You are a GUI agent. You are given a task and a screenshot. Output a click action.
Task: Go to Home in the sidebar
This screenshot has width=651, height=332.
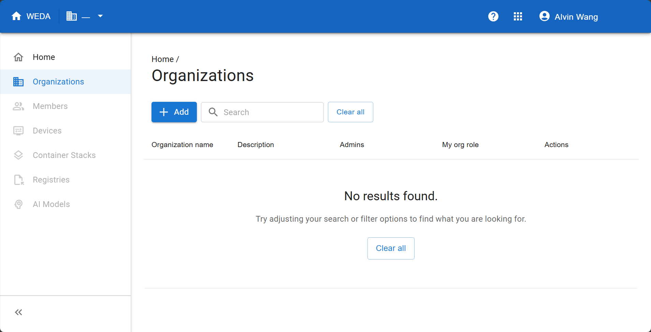66,57
